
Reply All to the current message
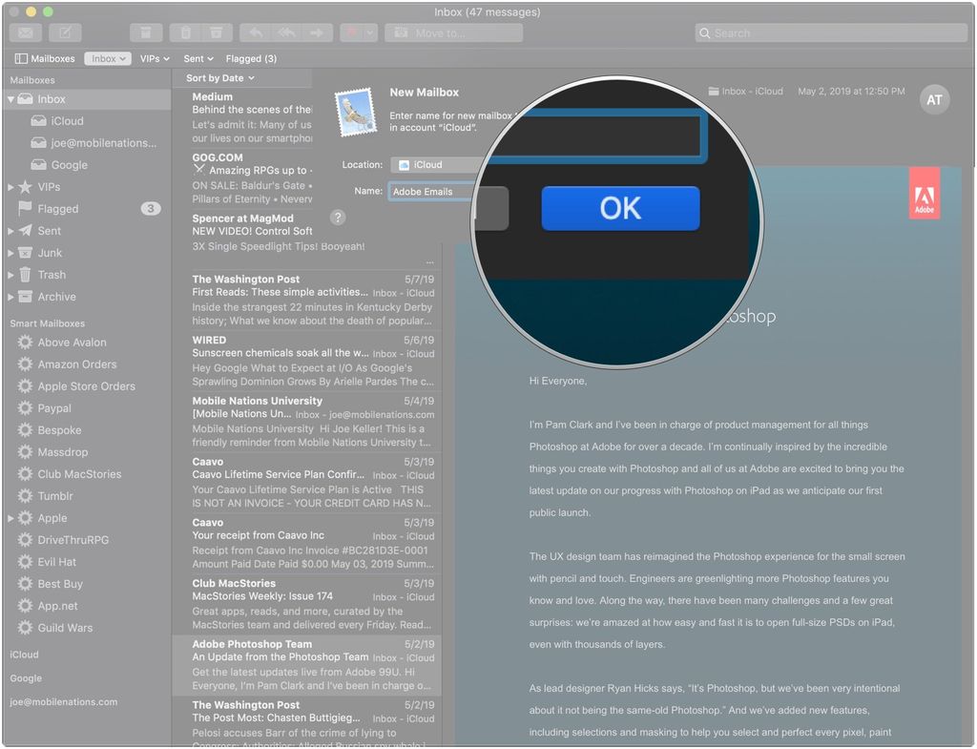pyautogui.click(x=285, y=31)
